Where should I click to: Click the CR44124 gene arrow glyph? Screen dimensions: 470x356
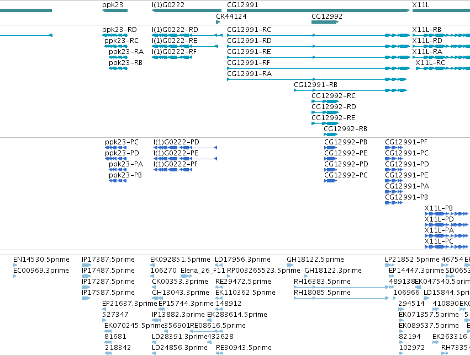coord(218,22)
